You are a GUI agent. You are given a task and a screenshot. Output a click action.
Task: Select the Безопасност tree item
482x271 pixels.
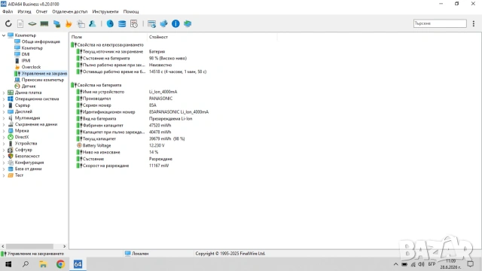coord(27,156)
